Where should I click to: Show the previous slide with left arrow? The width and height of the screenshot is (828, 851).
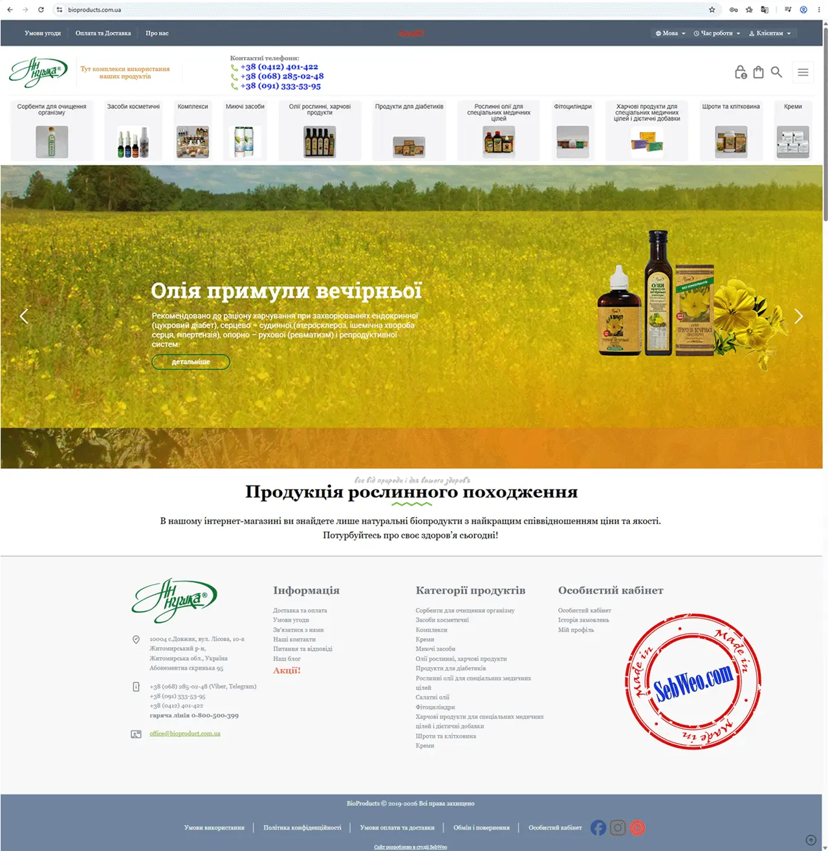pyautogui.click(x=24, y=316)
